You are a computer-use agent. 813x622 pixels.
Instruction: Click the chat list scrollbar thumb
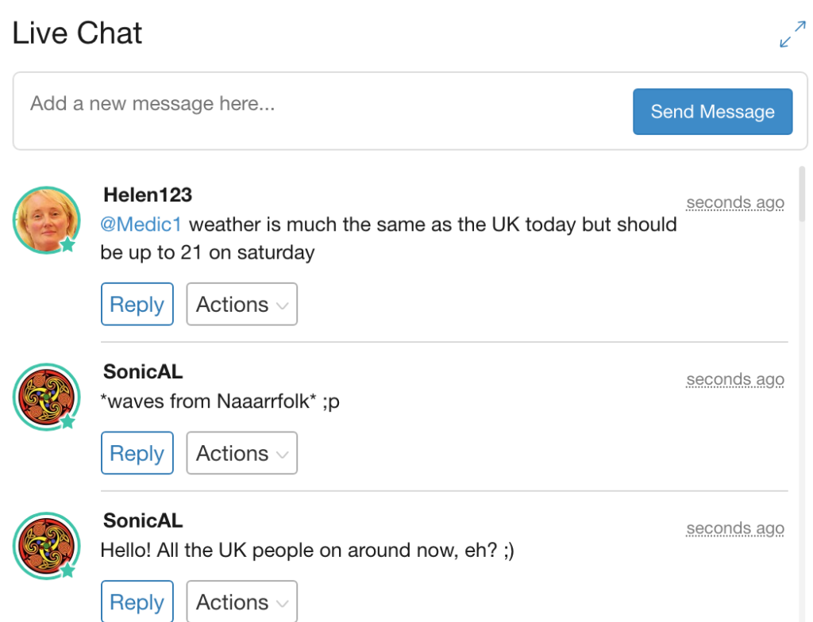[x=802, y=194]
